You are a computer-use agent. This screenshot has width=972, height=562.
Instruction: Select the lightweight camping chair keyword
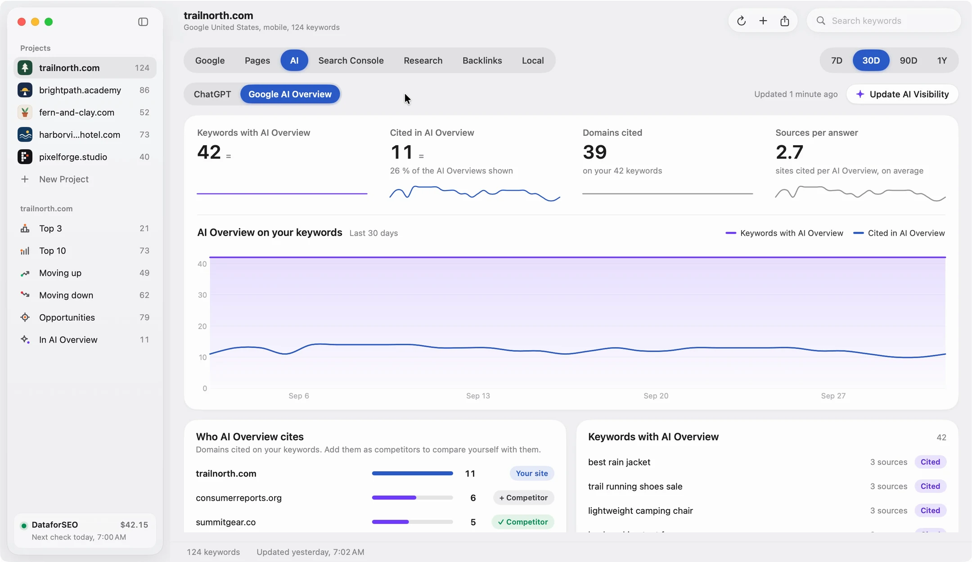click(767, 511)
